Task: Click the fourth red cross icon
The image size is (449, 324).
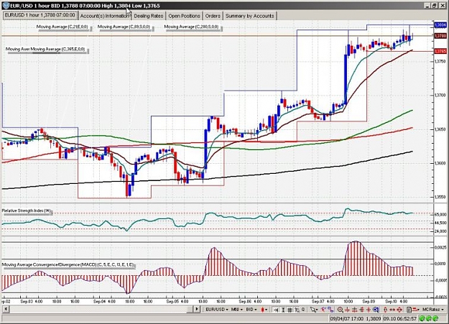Action: tap(369, 310)
